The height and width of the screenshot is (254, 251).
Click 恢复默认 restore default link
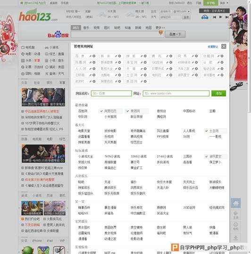point(213,47)
